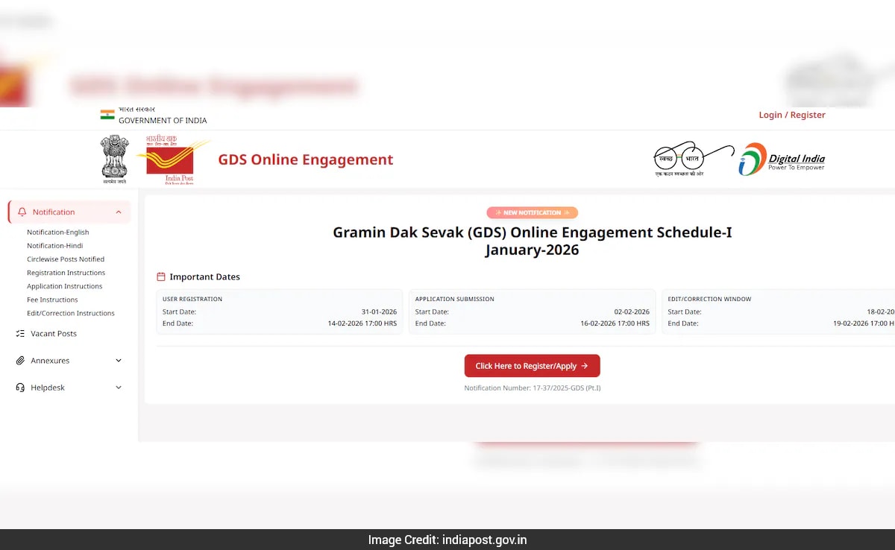Open Edit/Correction Instructions link

pos(71,313)
